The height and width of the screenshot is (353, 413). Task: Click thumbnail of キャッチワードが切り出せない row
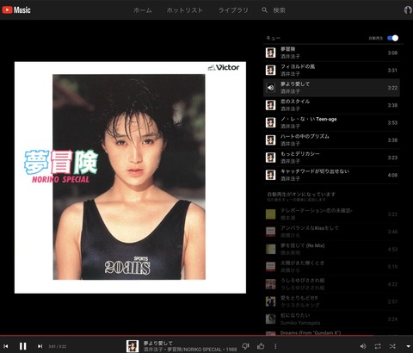click(270, 175)
